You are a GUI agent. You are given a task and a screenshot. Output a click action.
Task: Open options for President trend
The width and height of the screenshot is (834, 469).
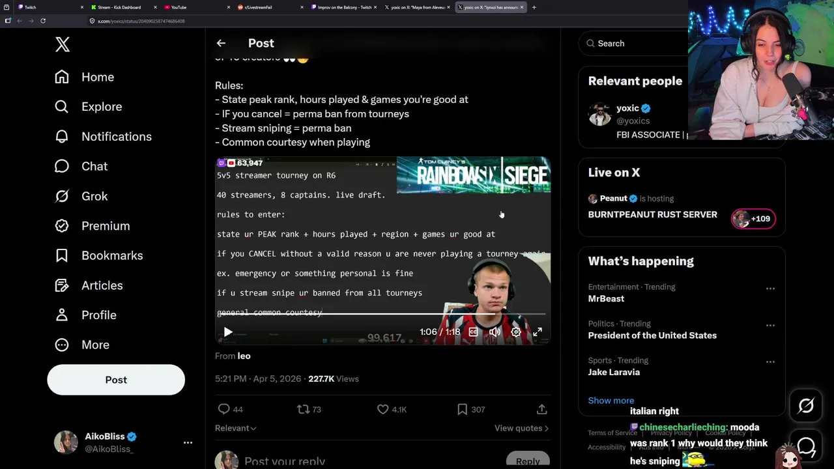(x=770, y=325)
